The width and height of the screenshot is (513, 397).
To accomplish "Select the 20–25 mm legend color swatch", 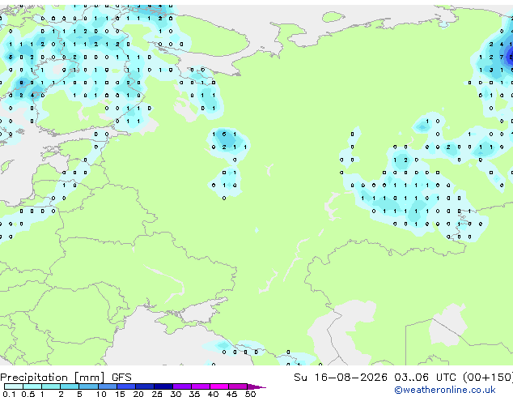I will pyautogui.click(x=144, y=386).
